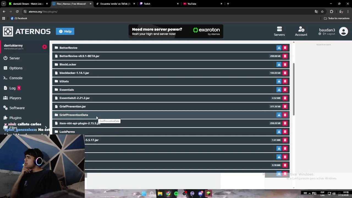Click the blue Help button
This screenshot has height=198, width=352.
click(65, 31)
